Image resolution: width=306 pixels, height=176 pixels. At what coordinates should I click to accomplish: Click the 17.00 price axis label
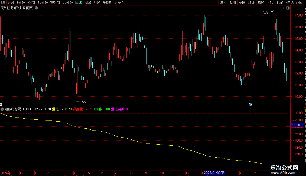[x=298, y=15]
